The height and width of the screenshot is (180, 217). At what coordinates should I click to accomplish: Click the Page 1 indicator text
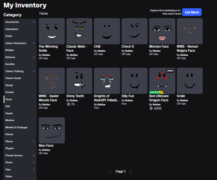pos(121,171)
